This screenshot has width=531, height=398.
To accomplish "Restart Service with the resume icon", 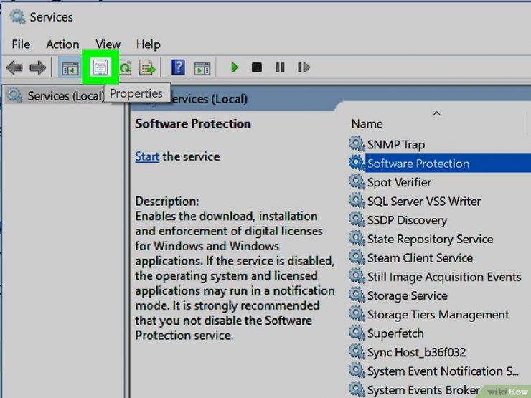I will (x=304, y=67).
